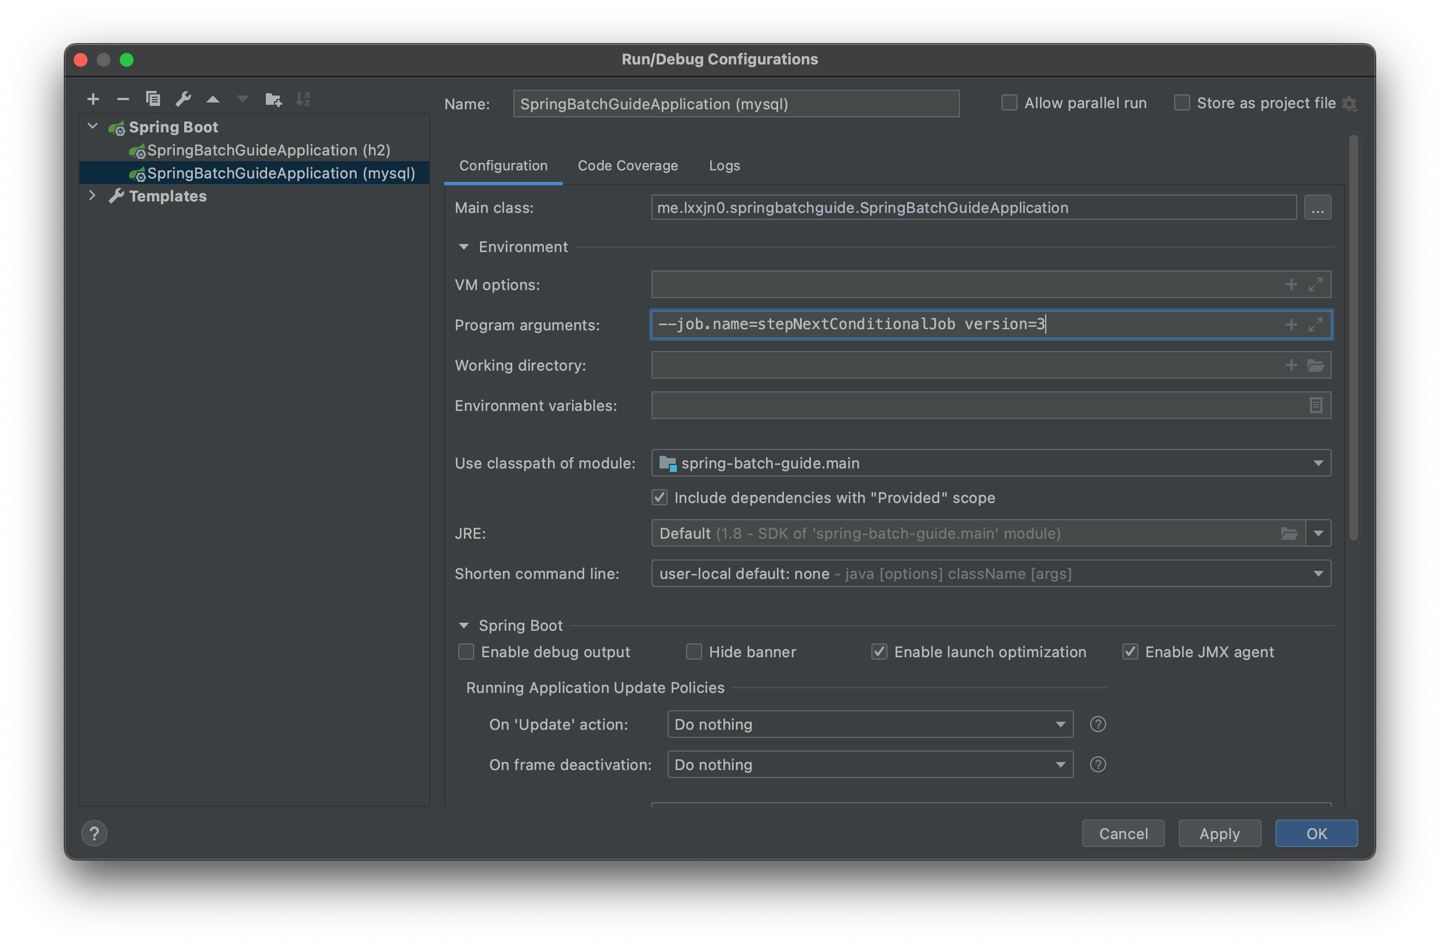This screenshot has height=945, width=1440.
Task: Copy the selected run configuration
Action: tap(153, 98)
